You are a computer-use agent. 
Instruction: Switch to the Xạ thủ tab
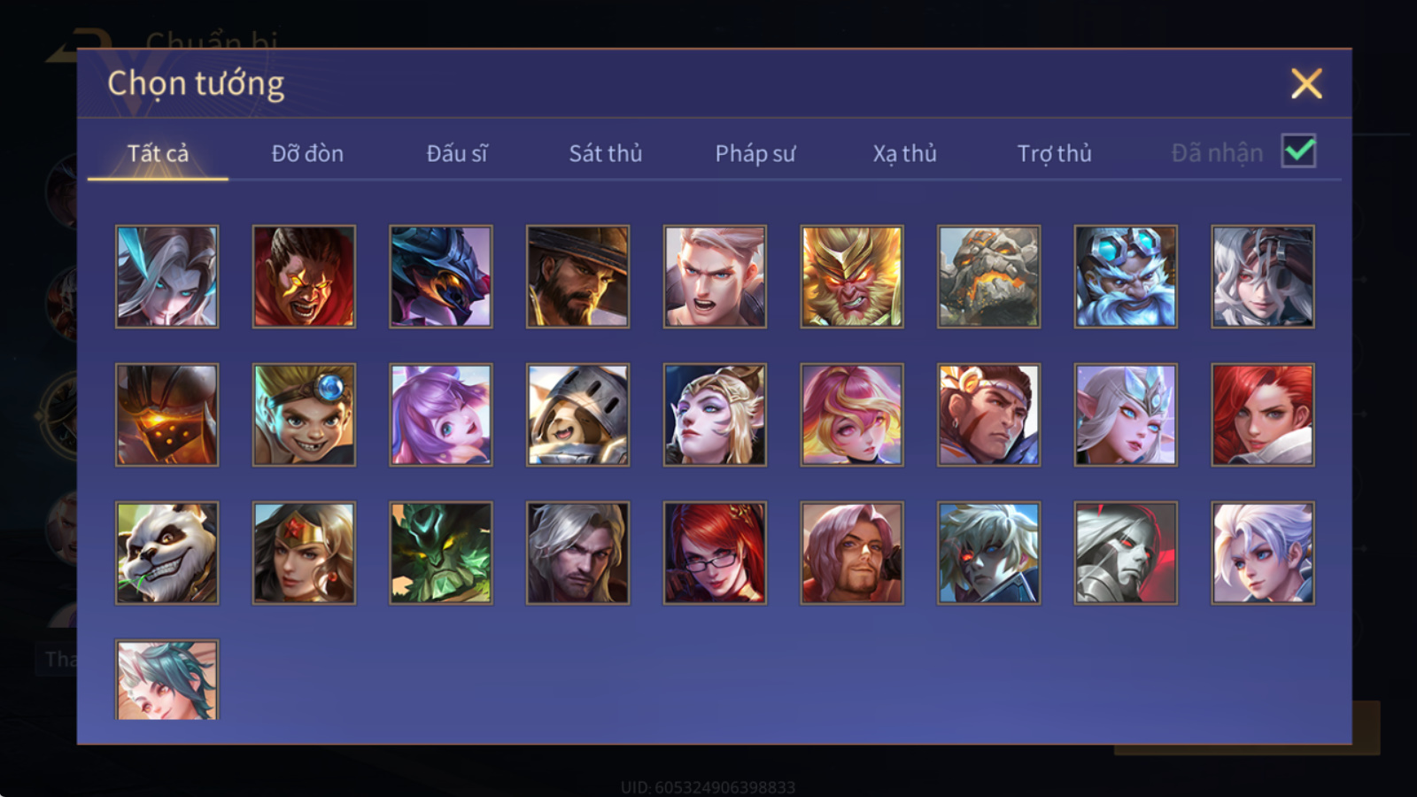pos(904,153)
